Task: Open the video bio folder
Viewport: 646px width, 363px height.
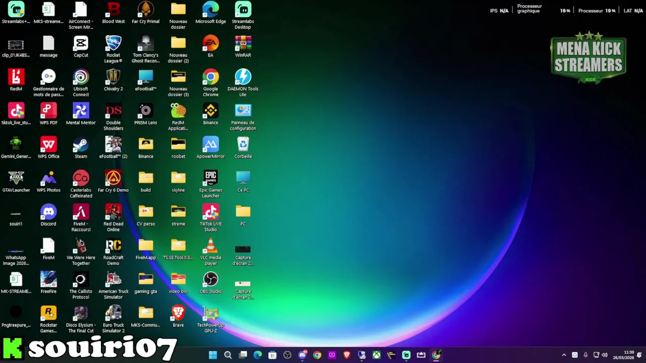Action: pyautogui.click(x=178, y=283)
